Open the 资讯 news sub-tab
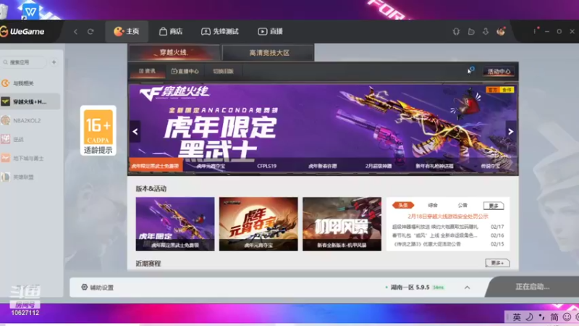Image resolution: width=579 pixels, height=326 pixels. [x=148, y=71]
